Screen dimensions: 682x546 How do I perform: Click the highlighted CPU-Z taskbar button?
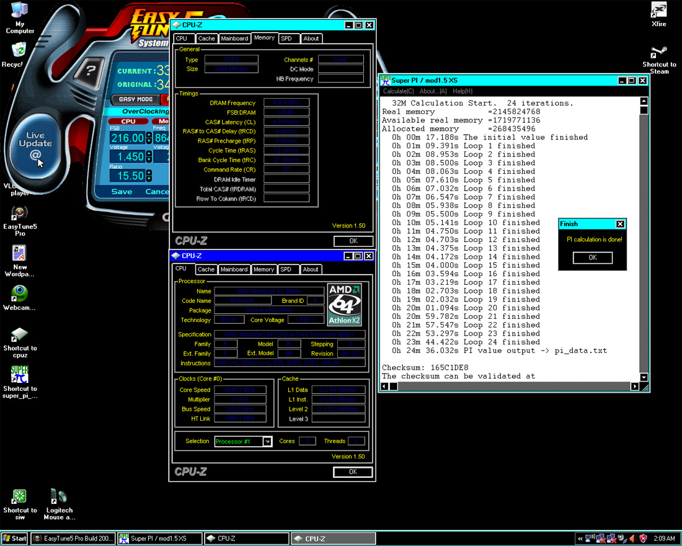333,539
